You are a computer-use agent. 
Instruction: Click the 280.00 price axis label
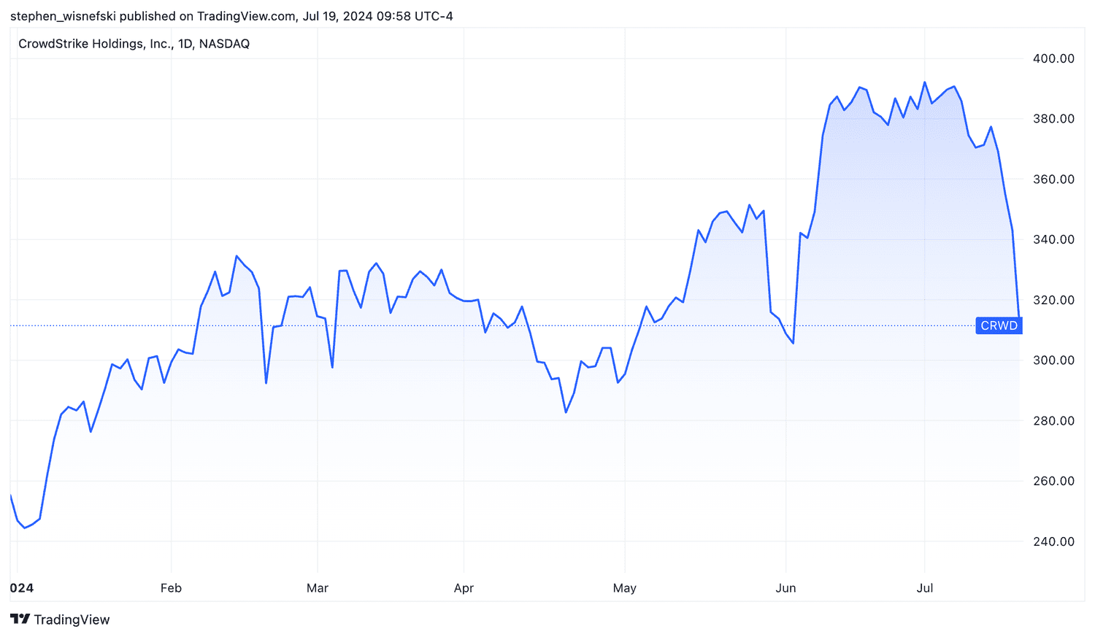[1053, 421]
